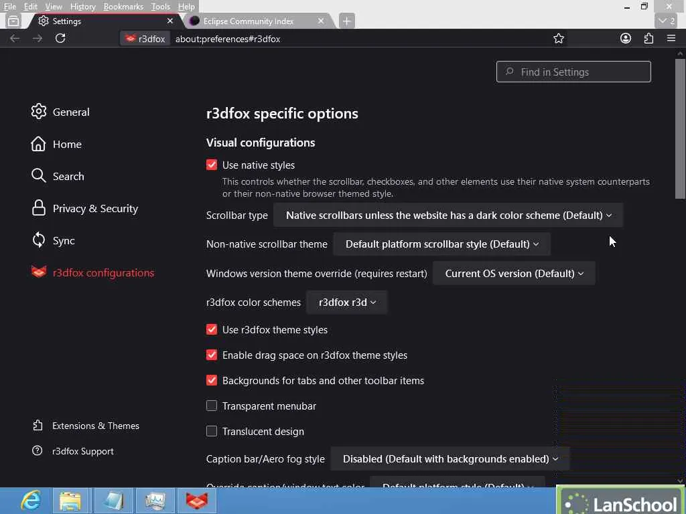Open the notebook app in taskbar
This screenshot has width=686, height=514.
coord(113,501)
